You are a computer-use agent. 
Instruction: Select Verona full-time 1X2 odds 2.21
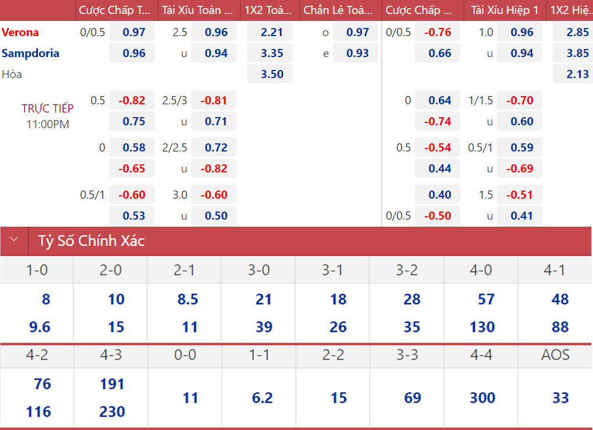tap(269, 33)
